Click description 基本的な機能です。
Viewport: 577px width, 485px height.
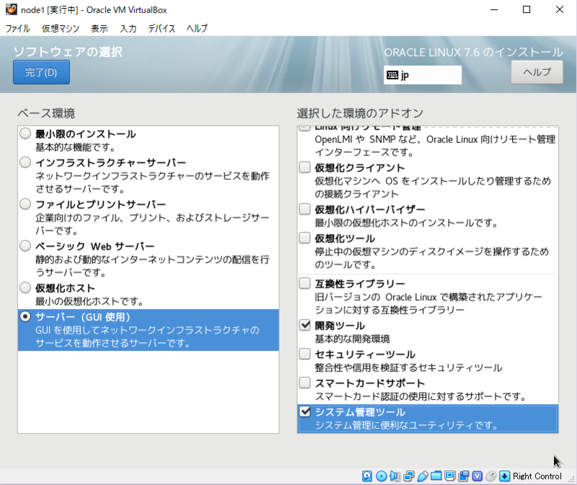[x=76, y=147]
